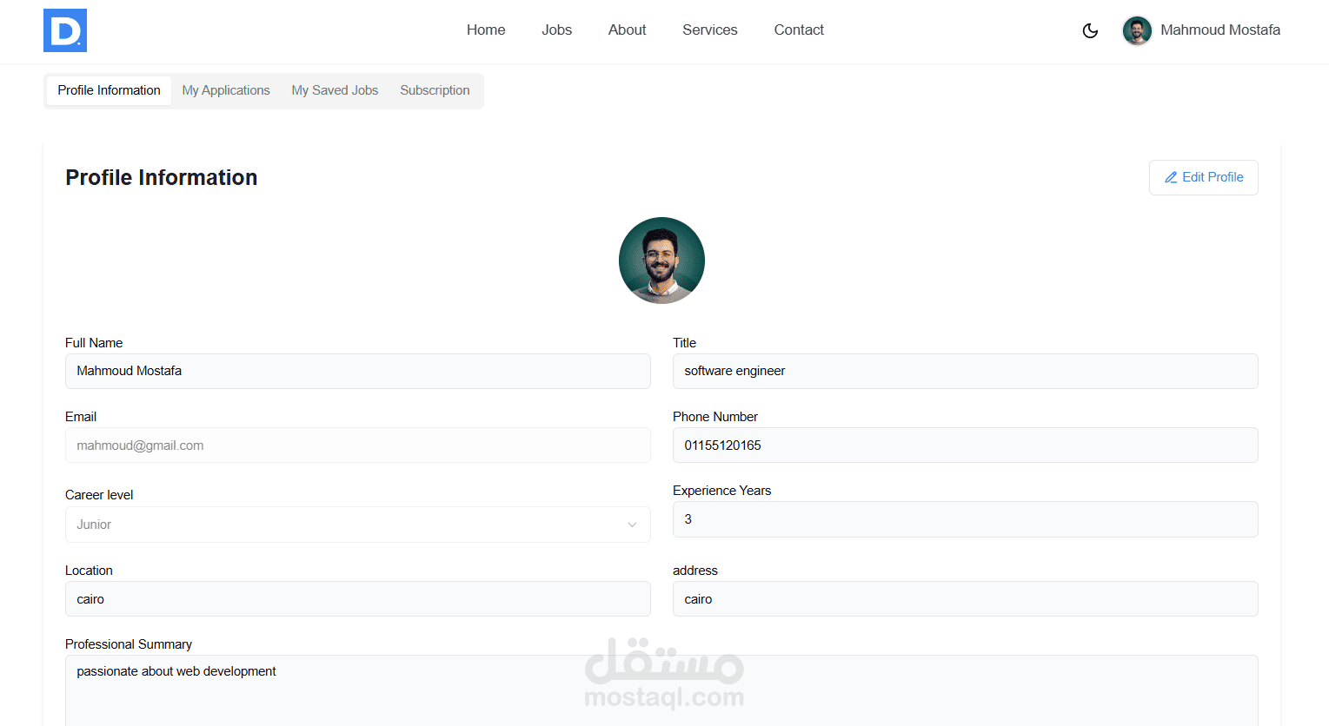Toggle dark mode with the moon icon
The height and width of the screenshot is (726, 1329).
click(x=1090, y=30)
